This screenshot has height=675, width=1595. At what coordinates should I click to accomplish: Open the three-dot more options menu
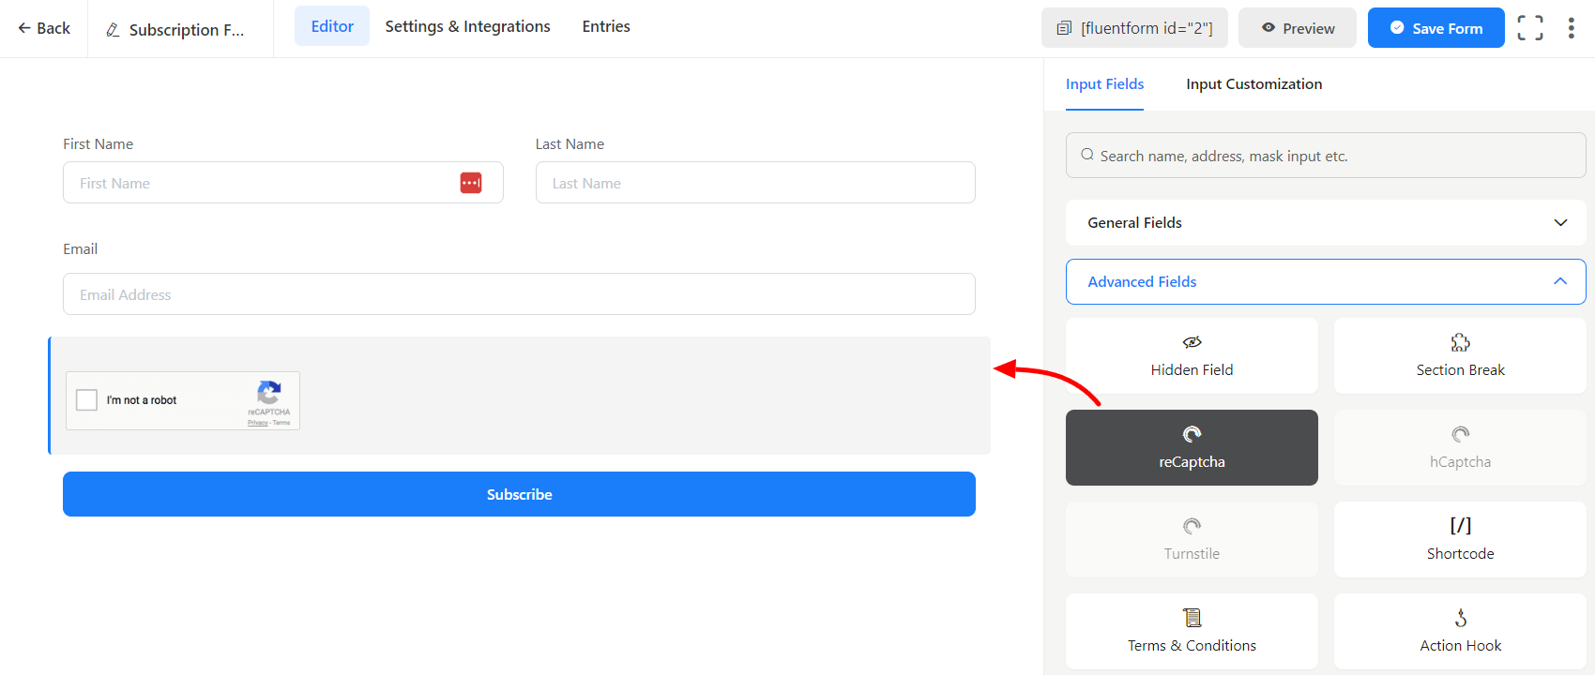(x=1571, y=28)
